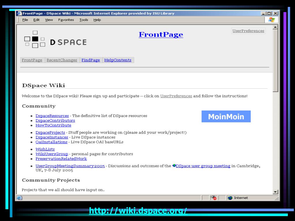Open the Edit menu
The height and width of the screenshot is (221, 295).
pyautogui.click(x=37, y=20)
